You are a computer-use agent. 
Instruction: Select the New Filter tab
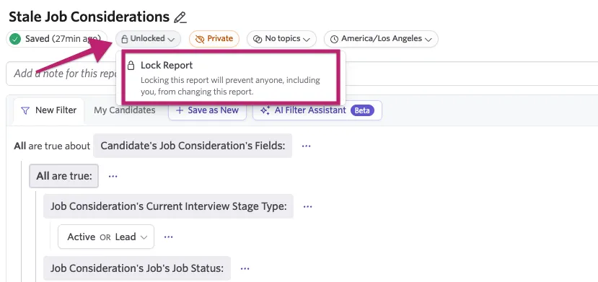coord(48,110)
